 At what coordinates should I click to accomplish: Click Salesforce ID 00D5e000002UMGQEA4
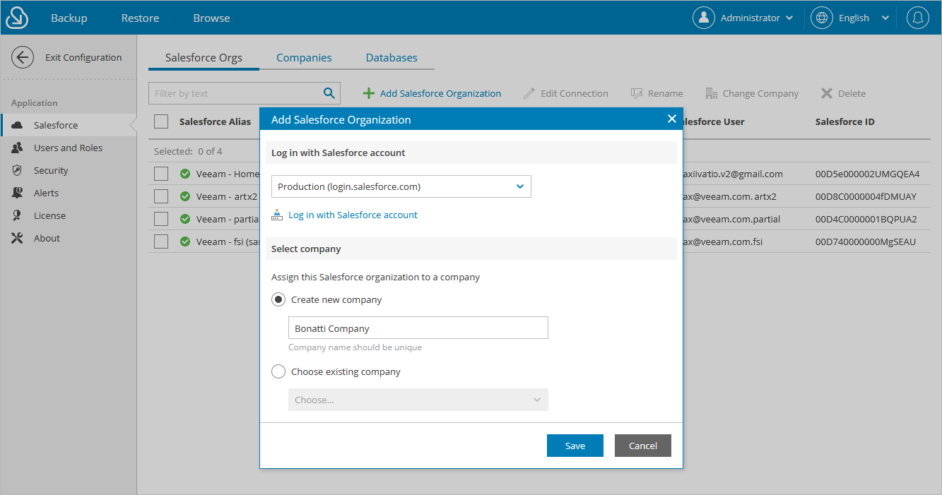pyautogui.click(x=867, y=174)
